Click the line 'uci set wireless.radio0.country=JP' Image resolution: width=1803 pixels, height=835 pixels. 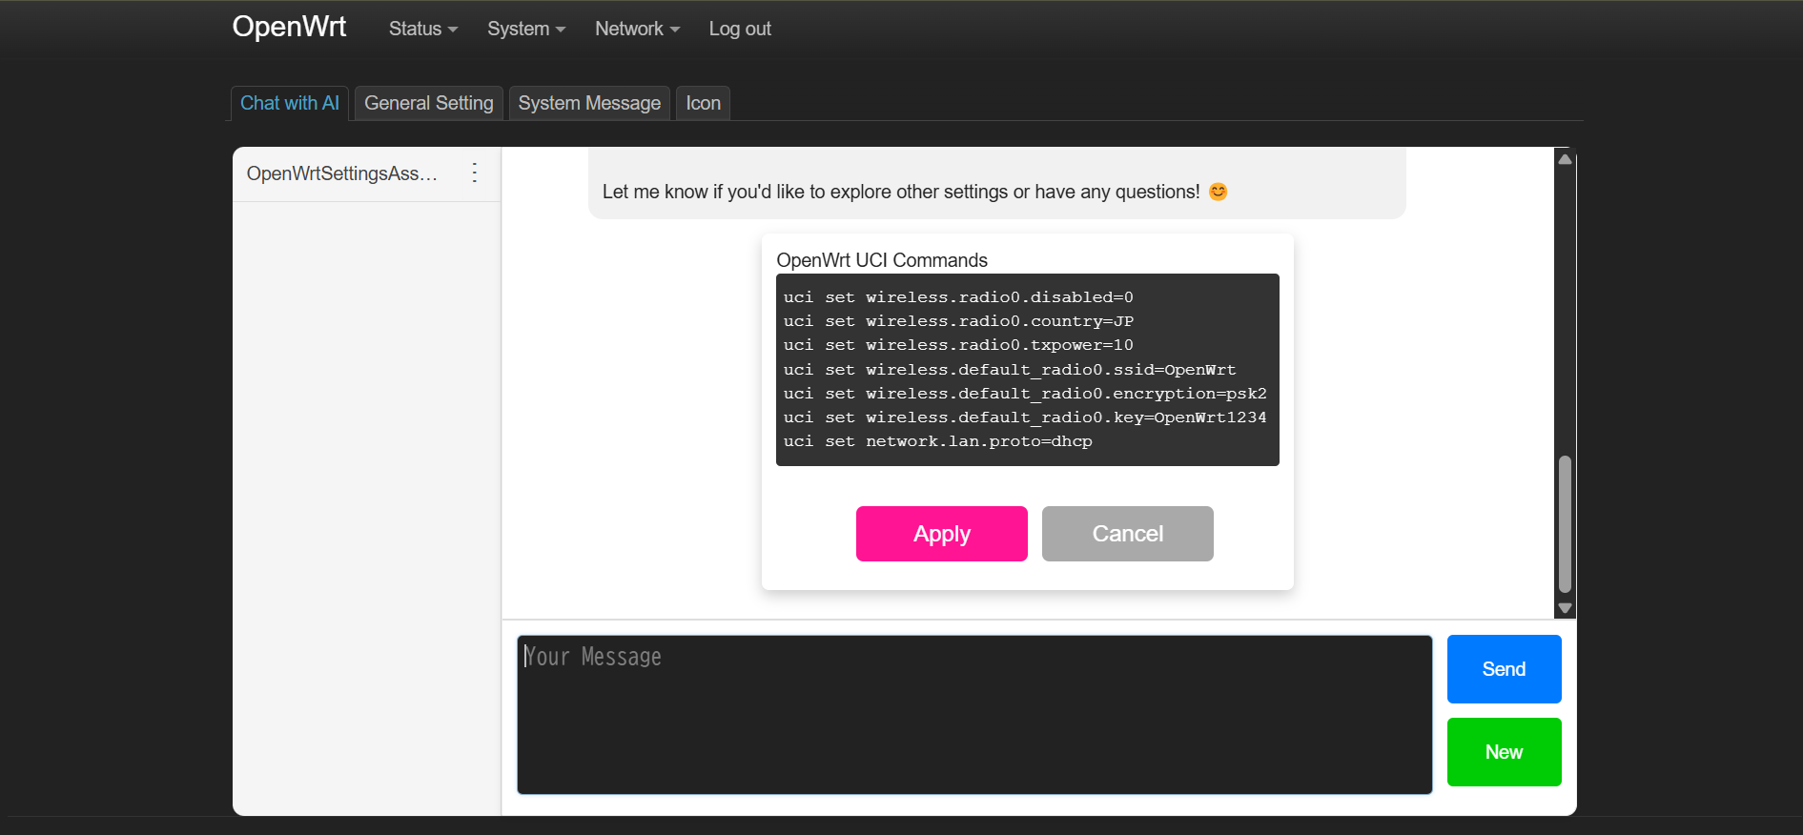click(958, 321)
